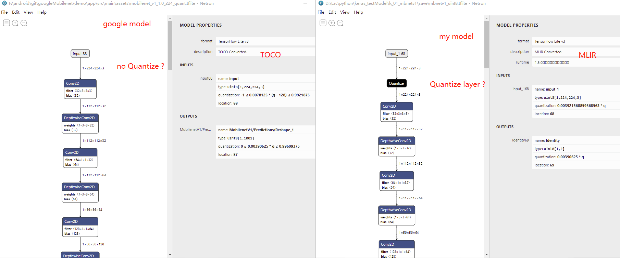Click the left graph vertical scrollbar thumb
The width and height of the screenshot is (620, 258).
[x=170, y=45]
